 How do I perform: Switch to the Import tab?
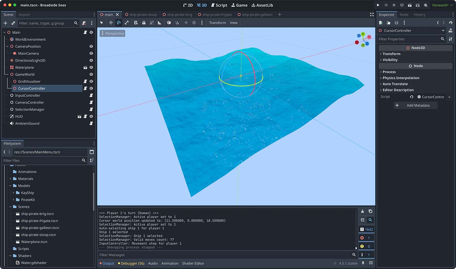point(24,15)
